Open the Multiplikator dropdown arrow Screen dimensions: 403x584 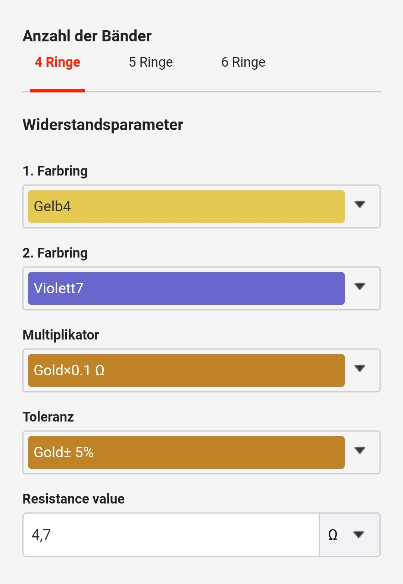coord(360,369)
